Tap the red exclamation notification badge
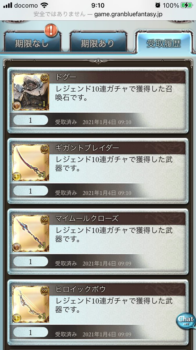Viewport: 196px width, 350px height. (x=50, y=30)
